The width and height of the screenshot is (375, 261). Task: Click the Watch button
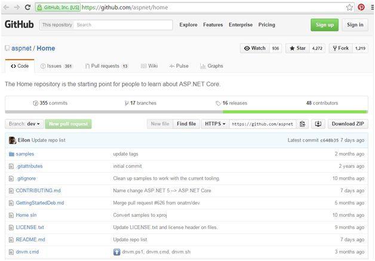point(255,48)
